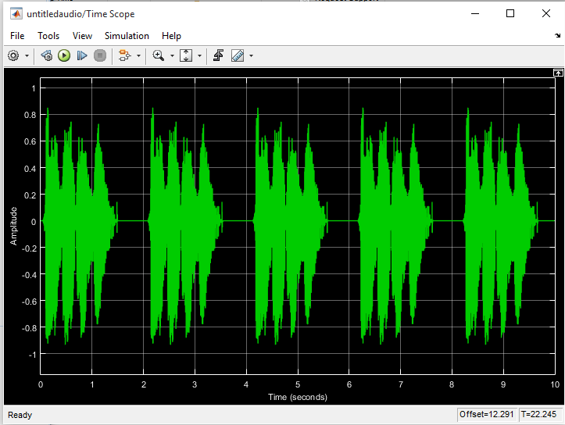Click the maximize axes icon
The height and width of the screenshot is (425, 565).
[x=558, y=73]
